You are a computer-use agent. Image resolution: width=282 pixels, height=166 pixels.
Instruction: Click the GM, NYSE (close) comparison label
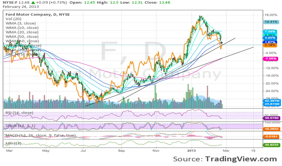click(x=22, y=54)
